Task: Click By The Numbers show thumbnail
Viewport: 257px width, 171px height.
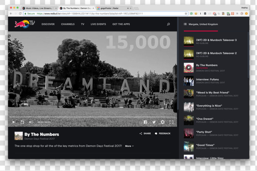Action: click(x=19, y=136)
